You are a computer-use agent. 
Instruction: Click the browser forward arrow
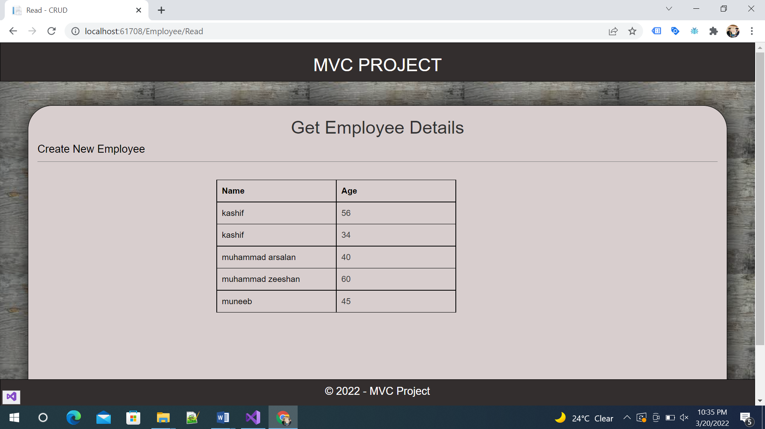(x=32, y=31)
